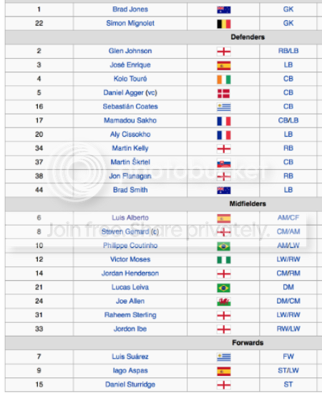Click the Midfielders section header row
The image size is (322, 396).
click(164, 204)
